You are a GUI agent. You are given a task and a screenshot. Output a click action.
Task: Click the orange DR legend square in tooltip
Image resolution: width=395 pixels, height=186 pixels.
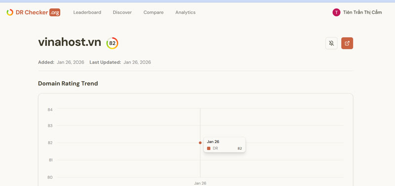[x=208, y=149]
